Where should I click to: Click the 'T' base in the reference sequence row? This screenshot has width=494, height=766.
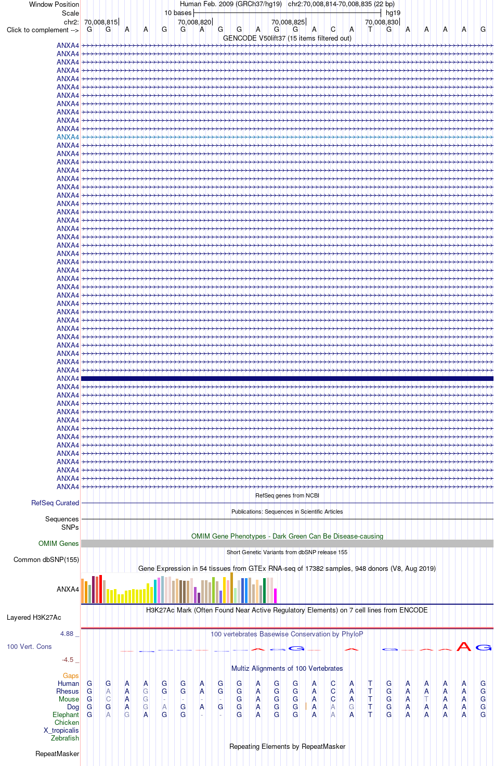click(x=370, y=30)
